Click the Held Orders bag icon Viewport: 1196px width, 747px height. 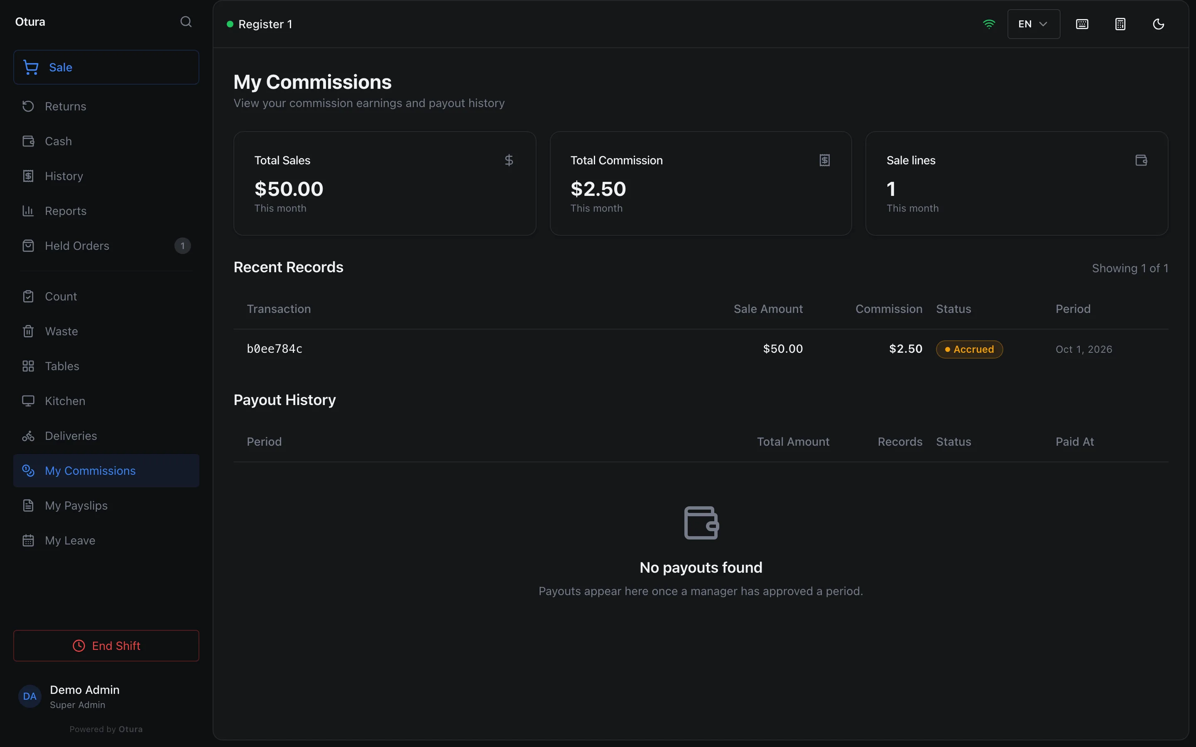tap(28, 246)
